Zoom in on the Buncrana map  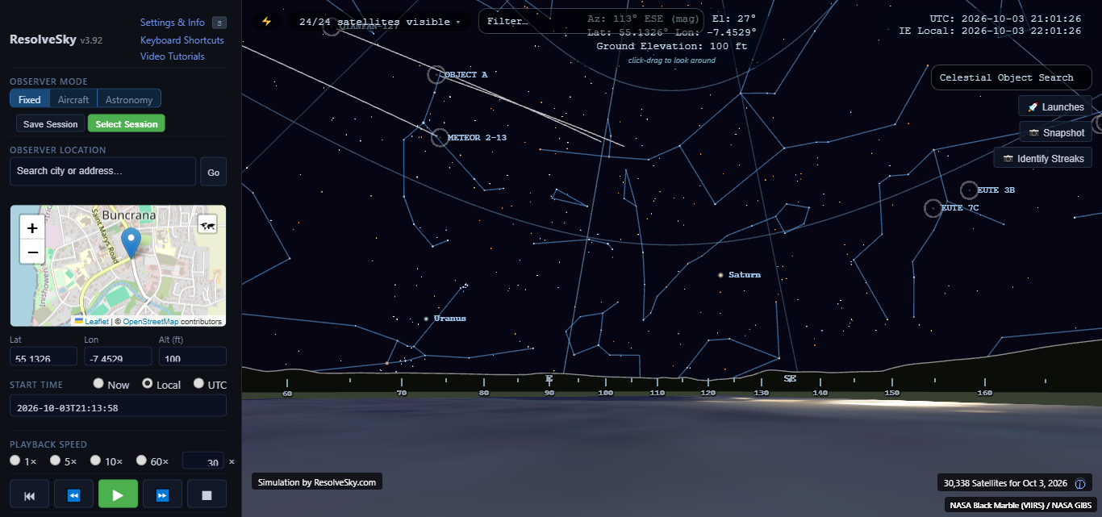[32, 228]
